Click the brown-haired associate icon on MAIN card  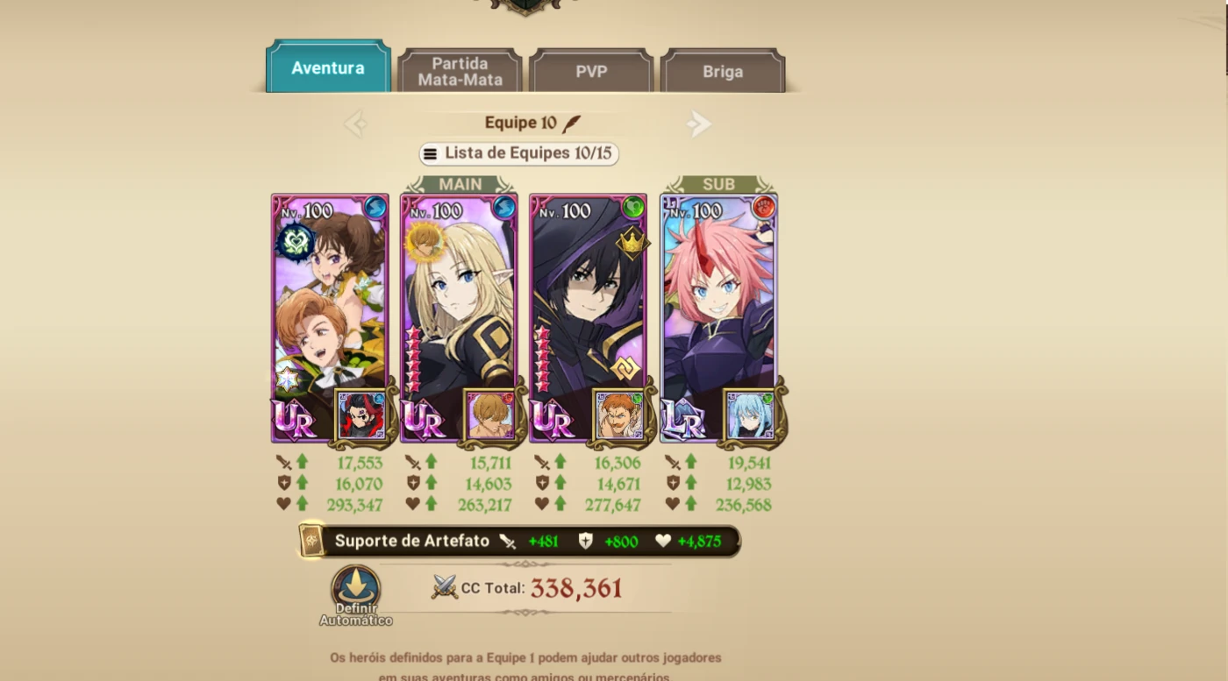point(490,415)
